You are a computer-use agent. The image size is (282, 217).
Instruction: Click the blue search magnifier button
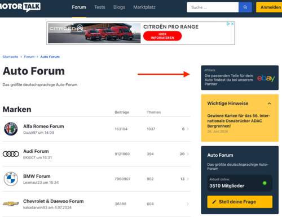click(245, 7)
